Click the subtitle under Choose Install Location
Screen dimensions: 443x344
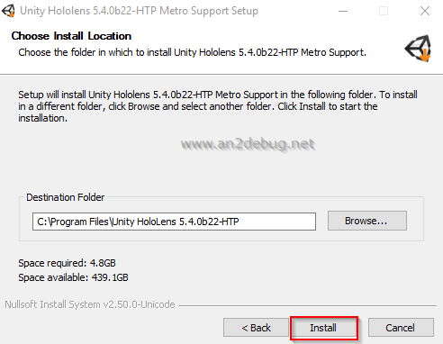click(192, 52)
